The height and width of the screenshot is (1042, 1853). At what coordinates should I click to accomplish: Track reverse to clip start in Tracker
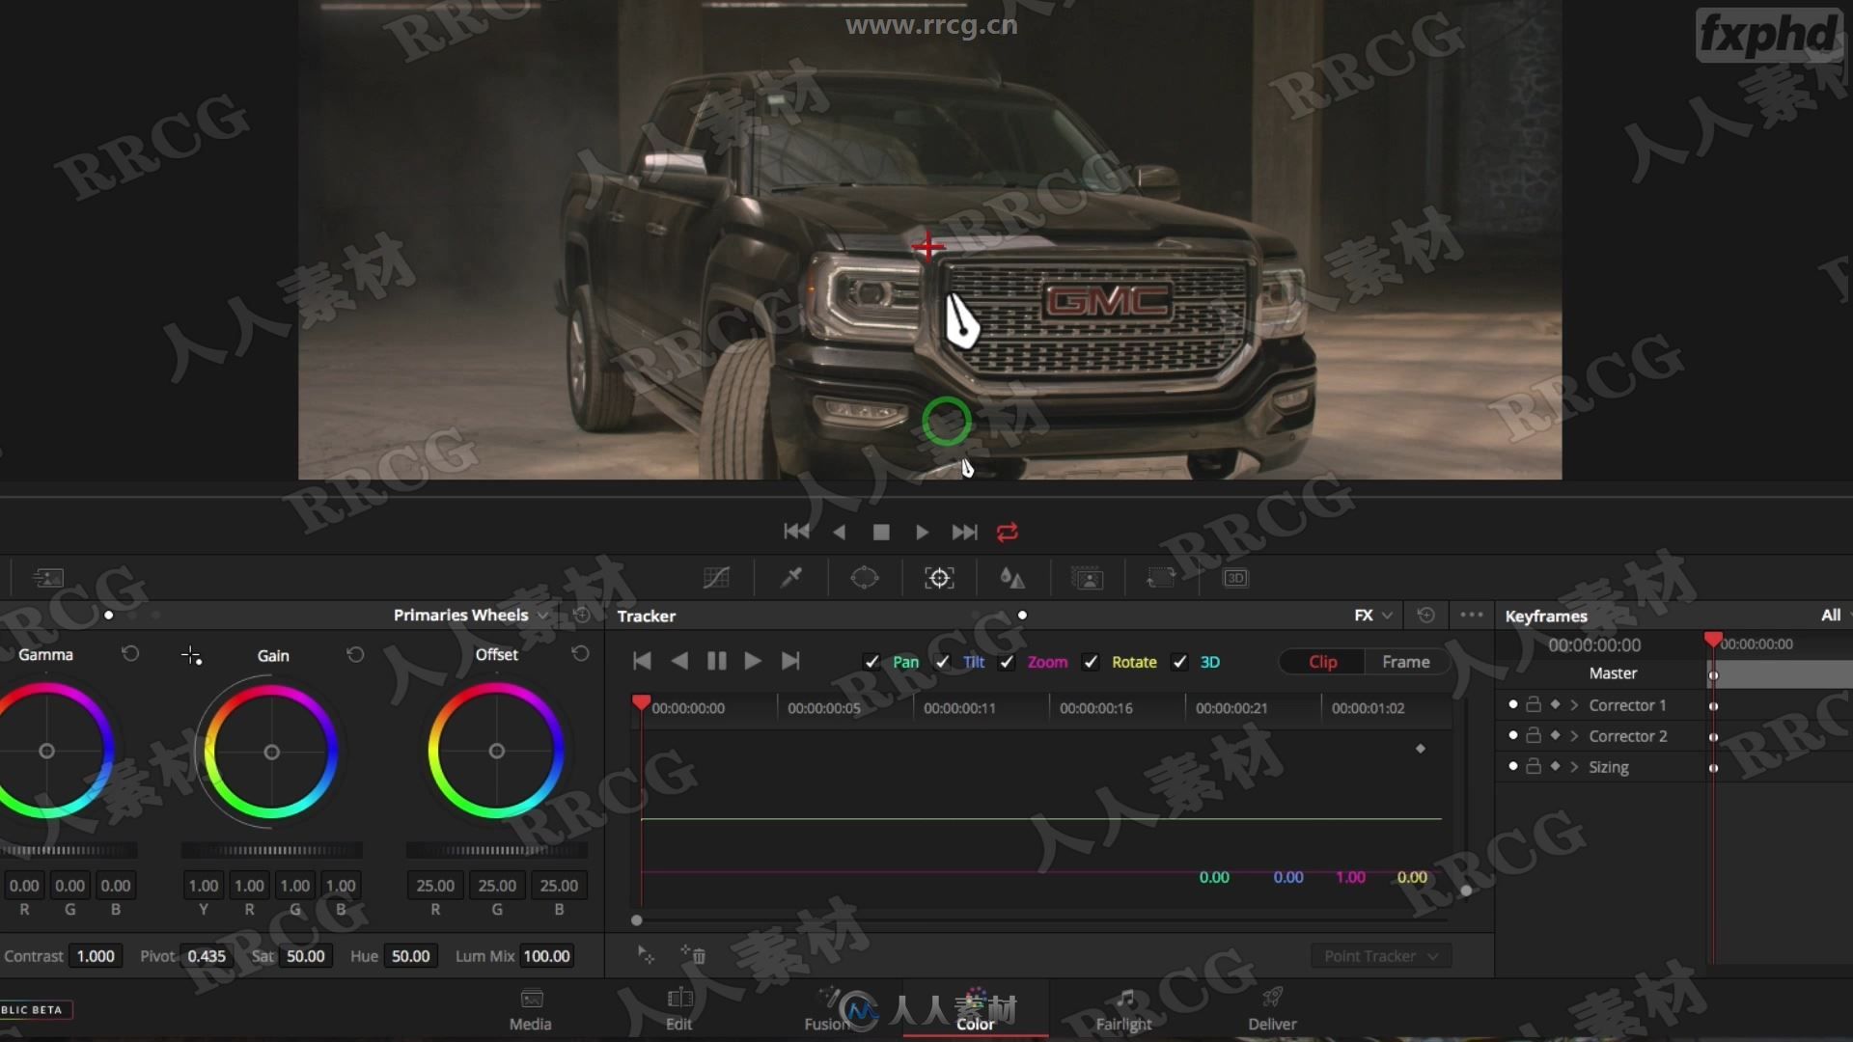click(x=642, y=661)
